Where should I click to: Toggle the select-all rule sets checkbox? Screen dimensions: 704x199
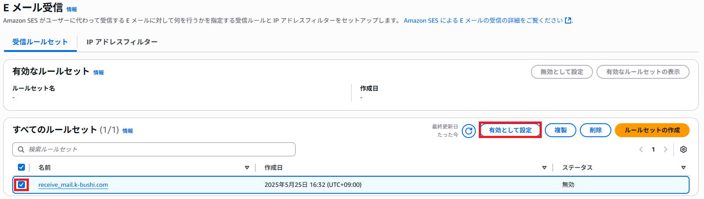point(21,167)
